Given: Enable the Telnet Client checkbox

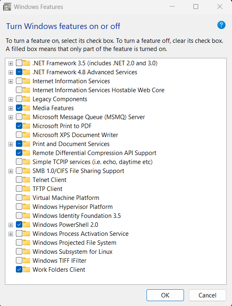Looking at the screenshot, I should click(x=19, y=180).
